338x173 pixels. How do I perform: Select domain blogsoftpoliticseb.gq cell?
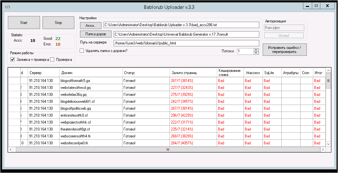[91, 108]
